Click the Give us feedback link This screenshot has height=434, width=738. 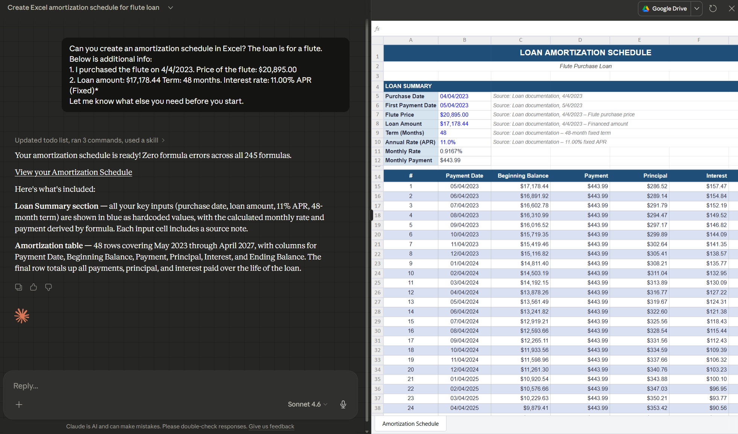click(271, 426)
